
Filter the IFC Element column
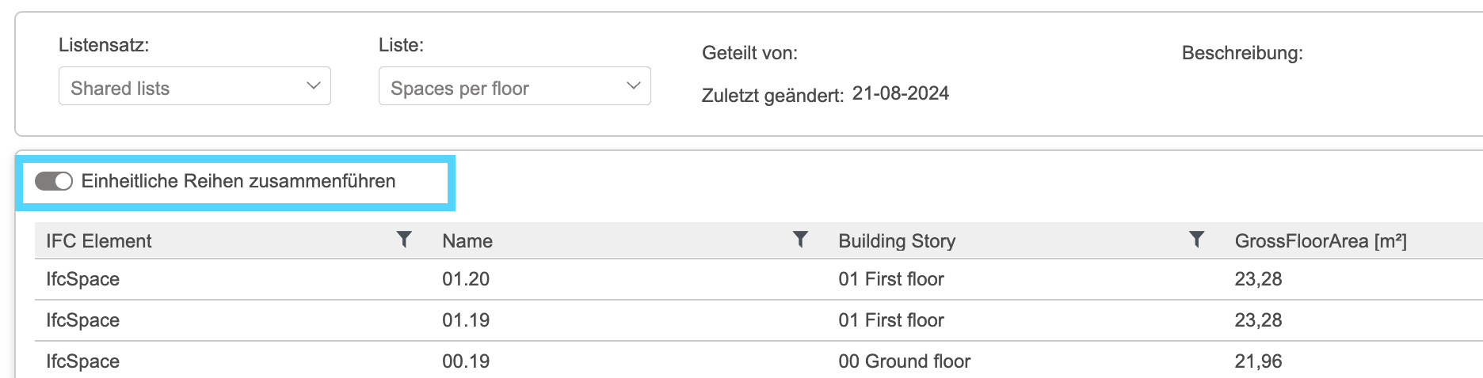[x=404, y=240]
